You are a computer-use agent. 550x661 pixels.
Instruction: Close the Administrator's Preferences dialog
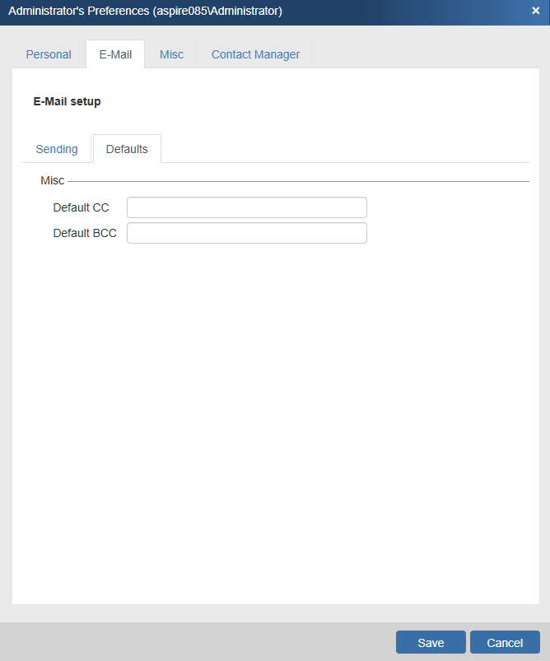click(x=535, y=11)
